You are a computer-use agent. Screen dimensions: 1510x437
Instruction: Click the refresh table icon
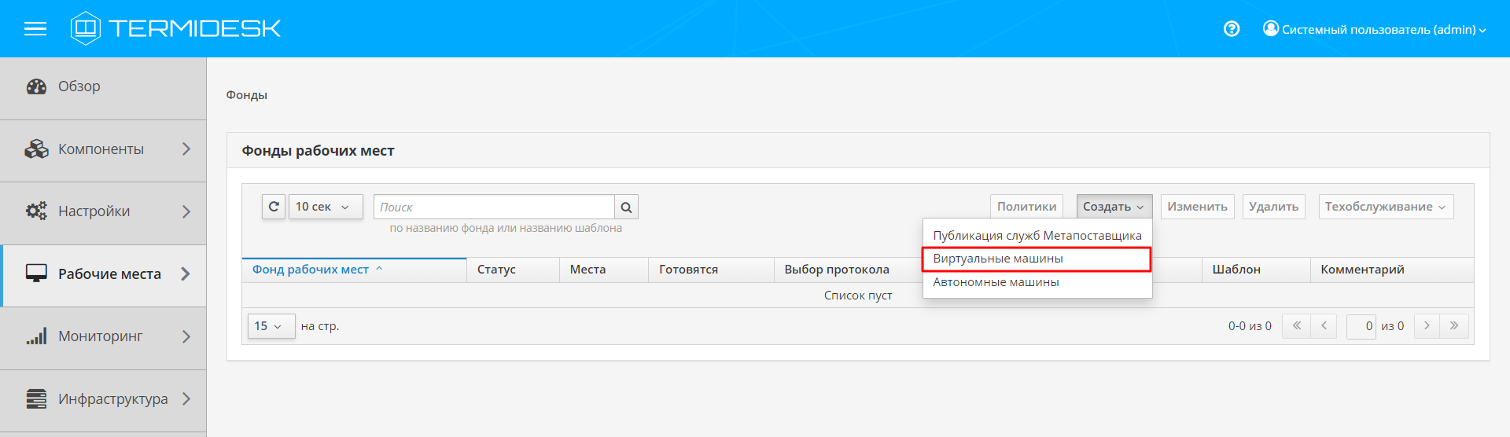point(274,207)
